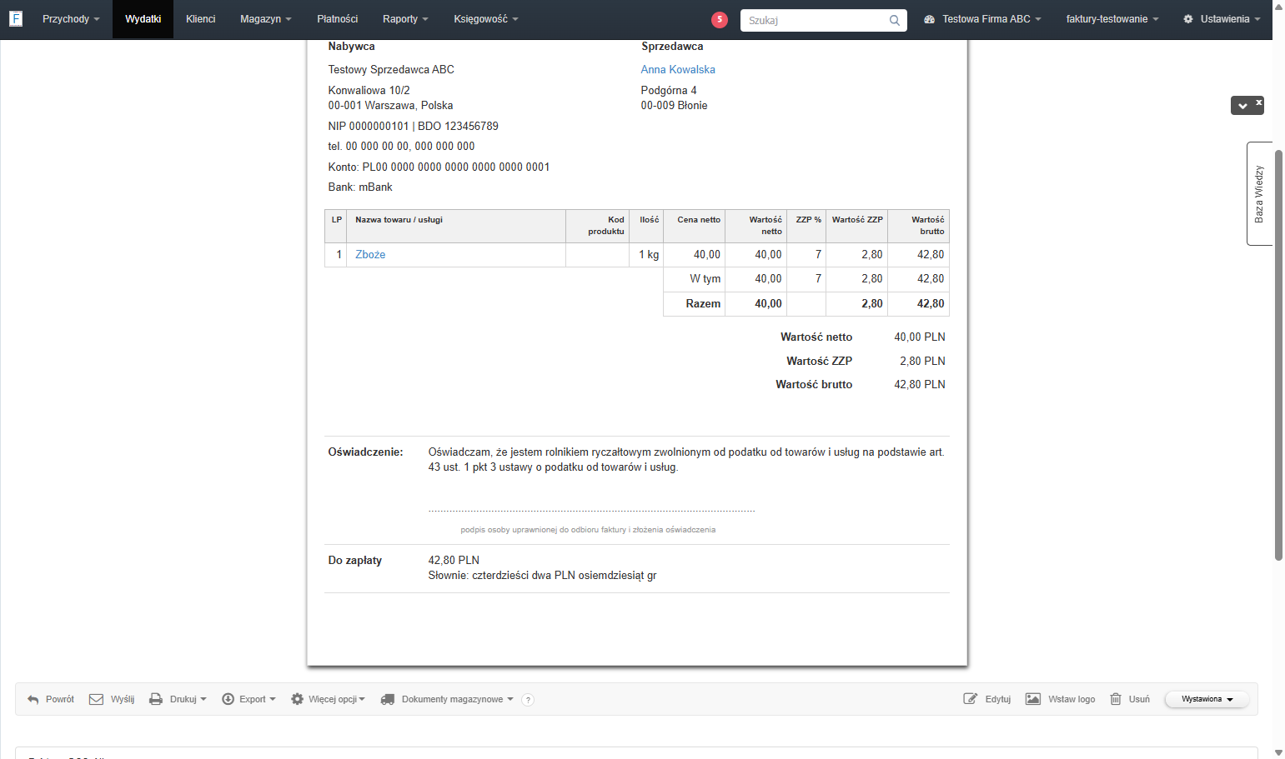Screen dimensions: 1285x759
Task: Open the Anna Kowalska seller link
Action: [x=678, y=70]
